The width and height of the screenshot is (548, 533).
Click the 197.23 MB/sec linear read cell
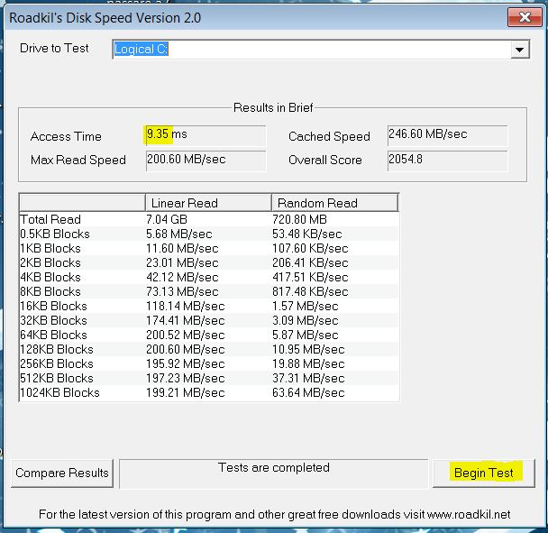pyautogui.click(x=186, y=378)
